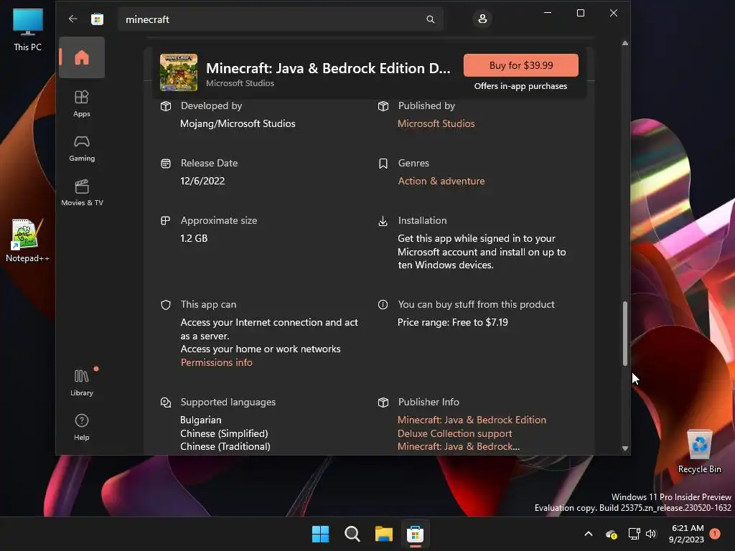Click the scrollbar down arrow
The width and height of the screenshot is (735, 551).
625,448
